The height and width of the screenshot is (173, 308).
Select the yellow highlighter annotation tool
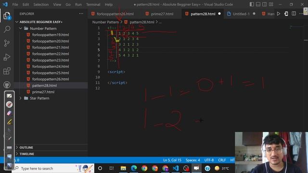[9, 122]
